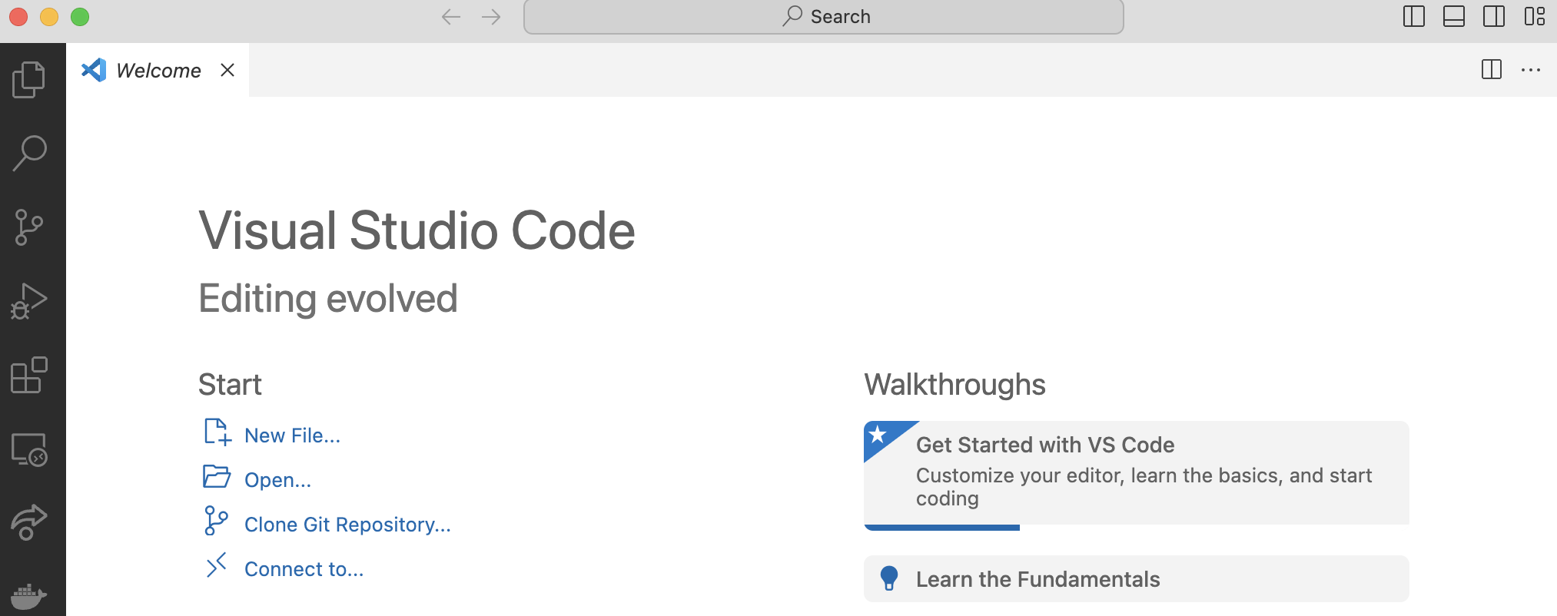Split the editor to the right
1557x616 pixels.
pyautogui.click(x=1491, y=70)
